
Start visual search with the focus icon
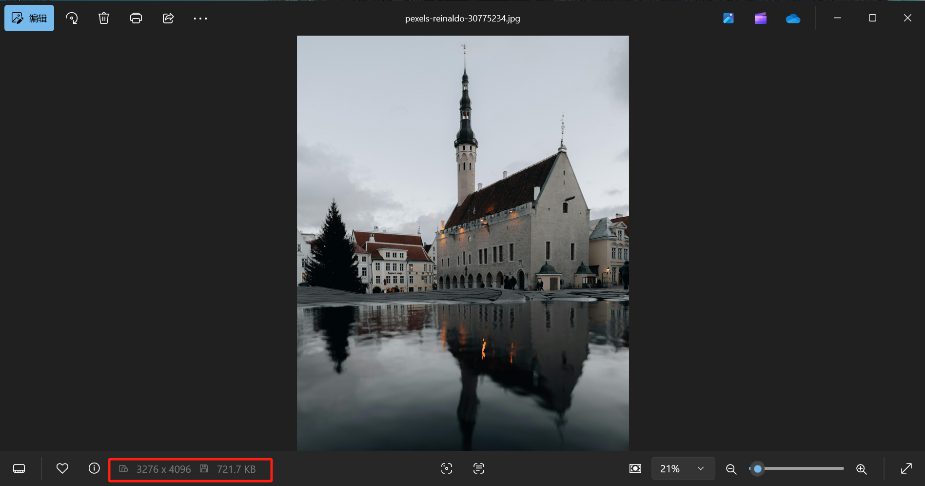(447, 468)
